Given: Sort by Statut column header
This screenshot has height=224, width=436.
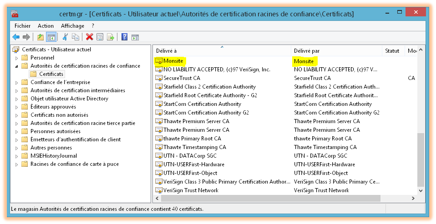Looking at the screenshot, I should 393,51.
